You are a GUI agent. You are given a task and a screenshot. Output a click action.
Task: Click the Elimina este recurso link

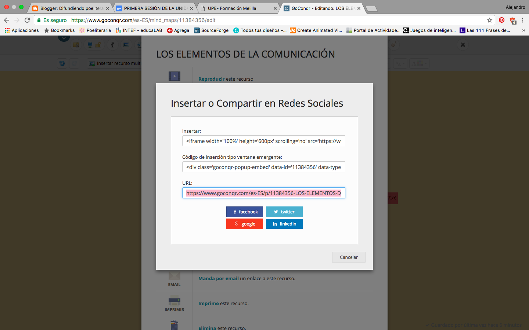pos(222,328)
